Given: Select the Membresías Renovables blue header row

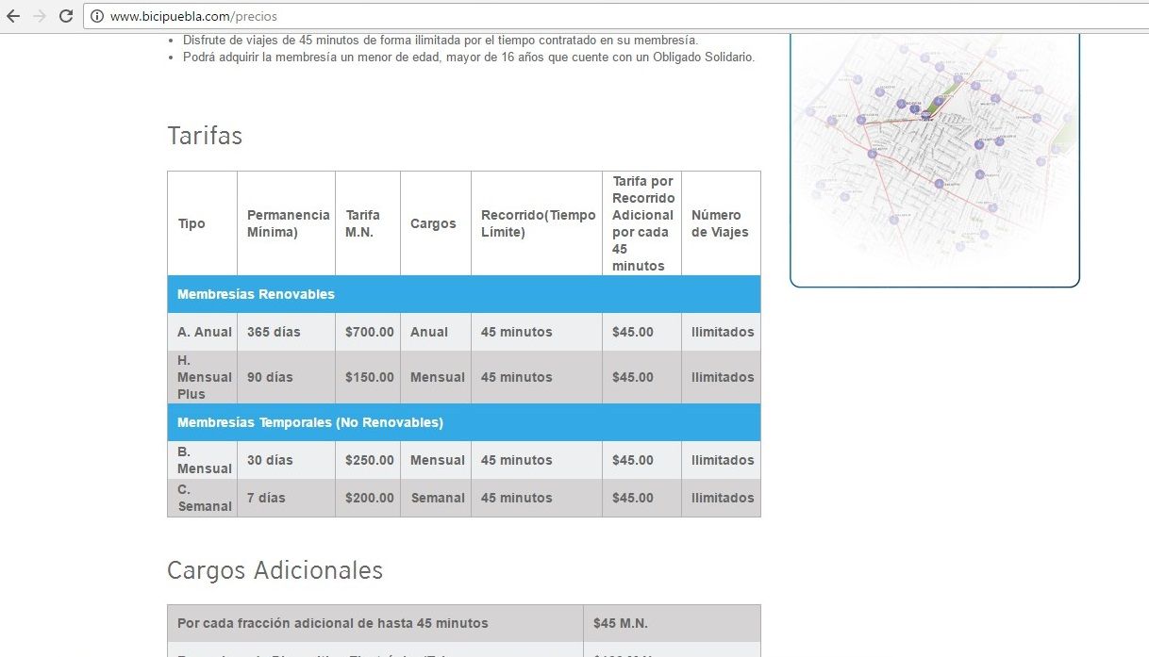Looking at the screenshot, I should pyautogui.click(x=464, y=294).
